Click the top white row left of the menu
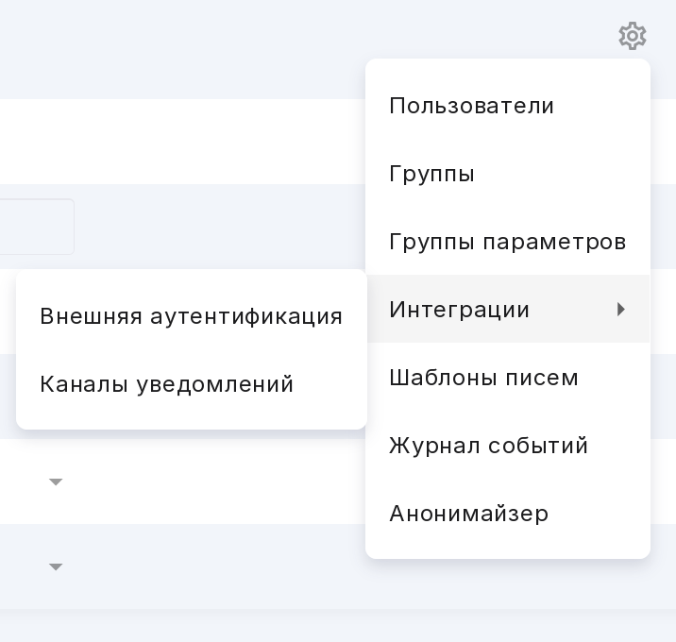 pyautogui.click(x=182, y=142)
